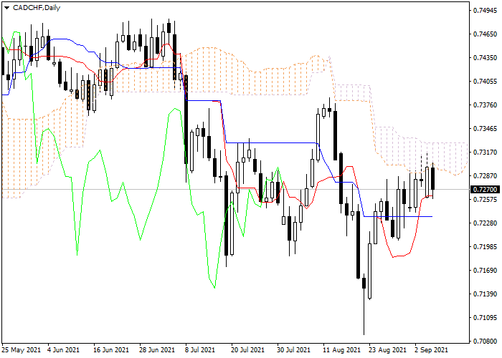This screenshot has height=358, width=502.
Task: Select the 28 Jun 2021 date label
Action: coord(157,350)
